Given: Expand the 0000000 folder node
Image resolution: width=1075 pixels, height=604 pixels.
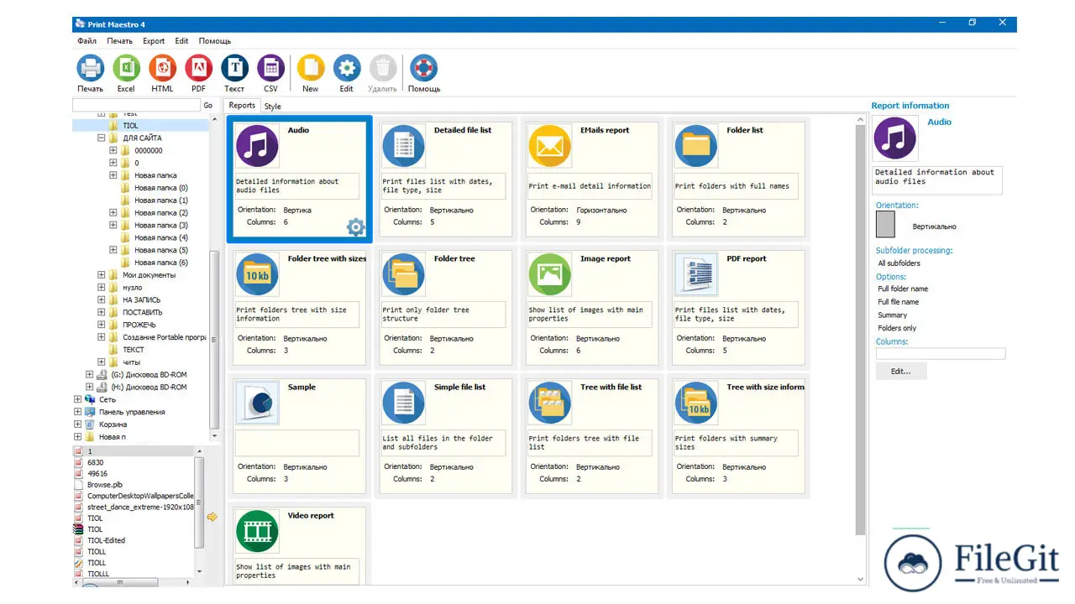Looking at the screenshot, I should click(x=113, y=151).
